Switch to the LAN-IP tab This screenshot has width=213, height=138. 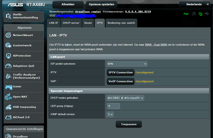pos(54,23)
